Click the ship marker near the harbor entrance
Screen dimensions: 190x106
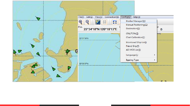[x=67, y=52]
